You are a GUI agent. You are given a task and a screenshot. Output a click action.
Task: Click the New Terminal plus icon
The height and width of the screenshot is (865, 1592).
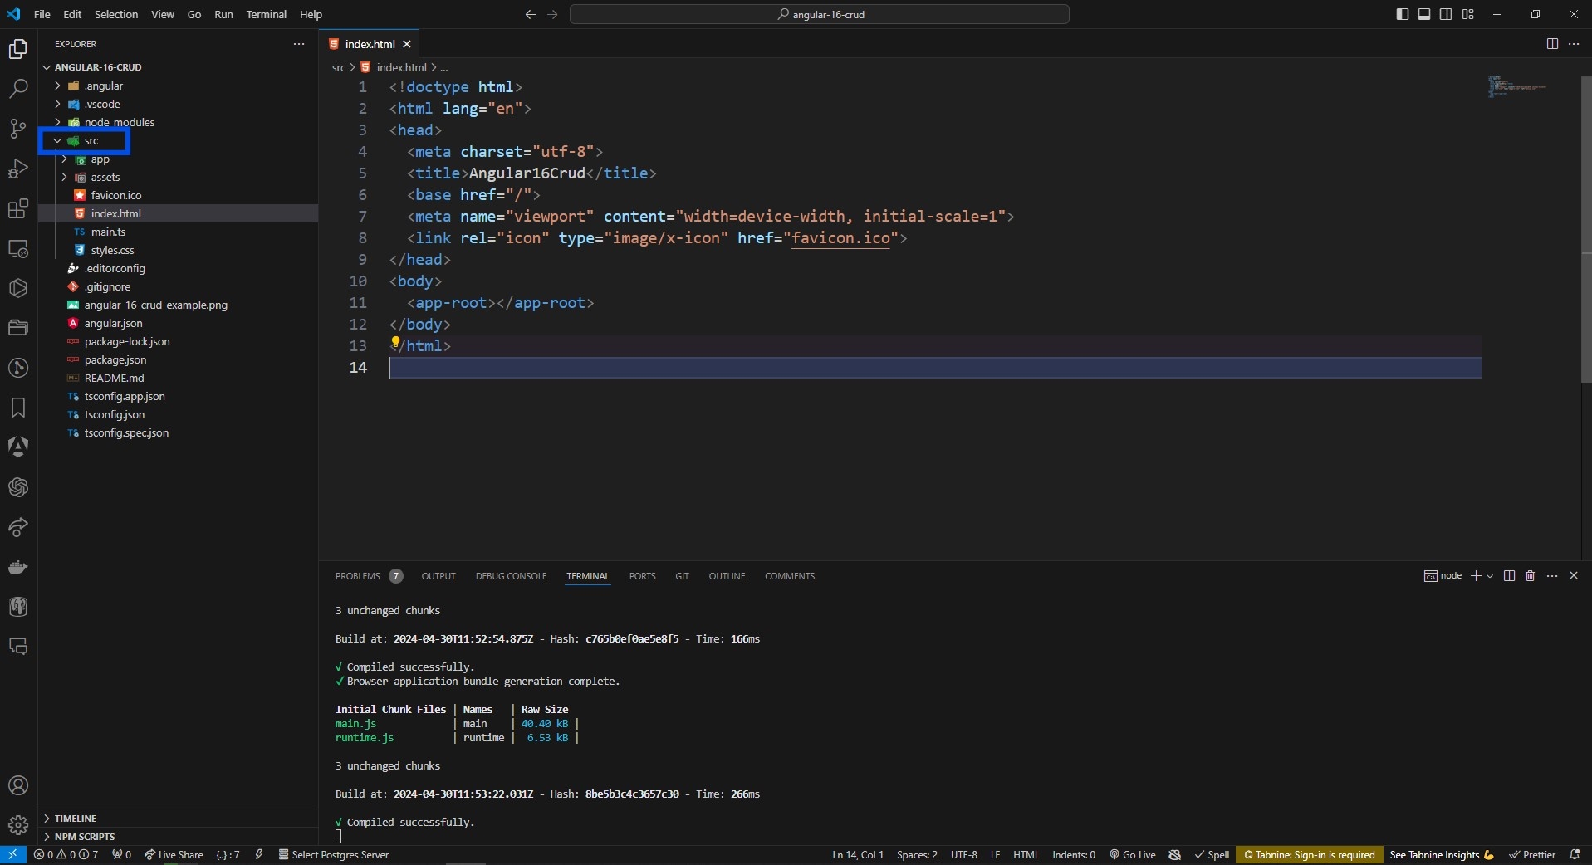tap(1476, 575)
